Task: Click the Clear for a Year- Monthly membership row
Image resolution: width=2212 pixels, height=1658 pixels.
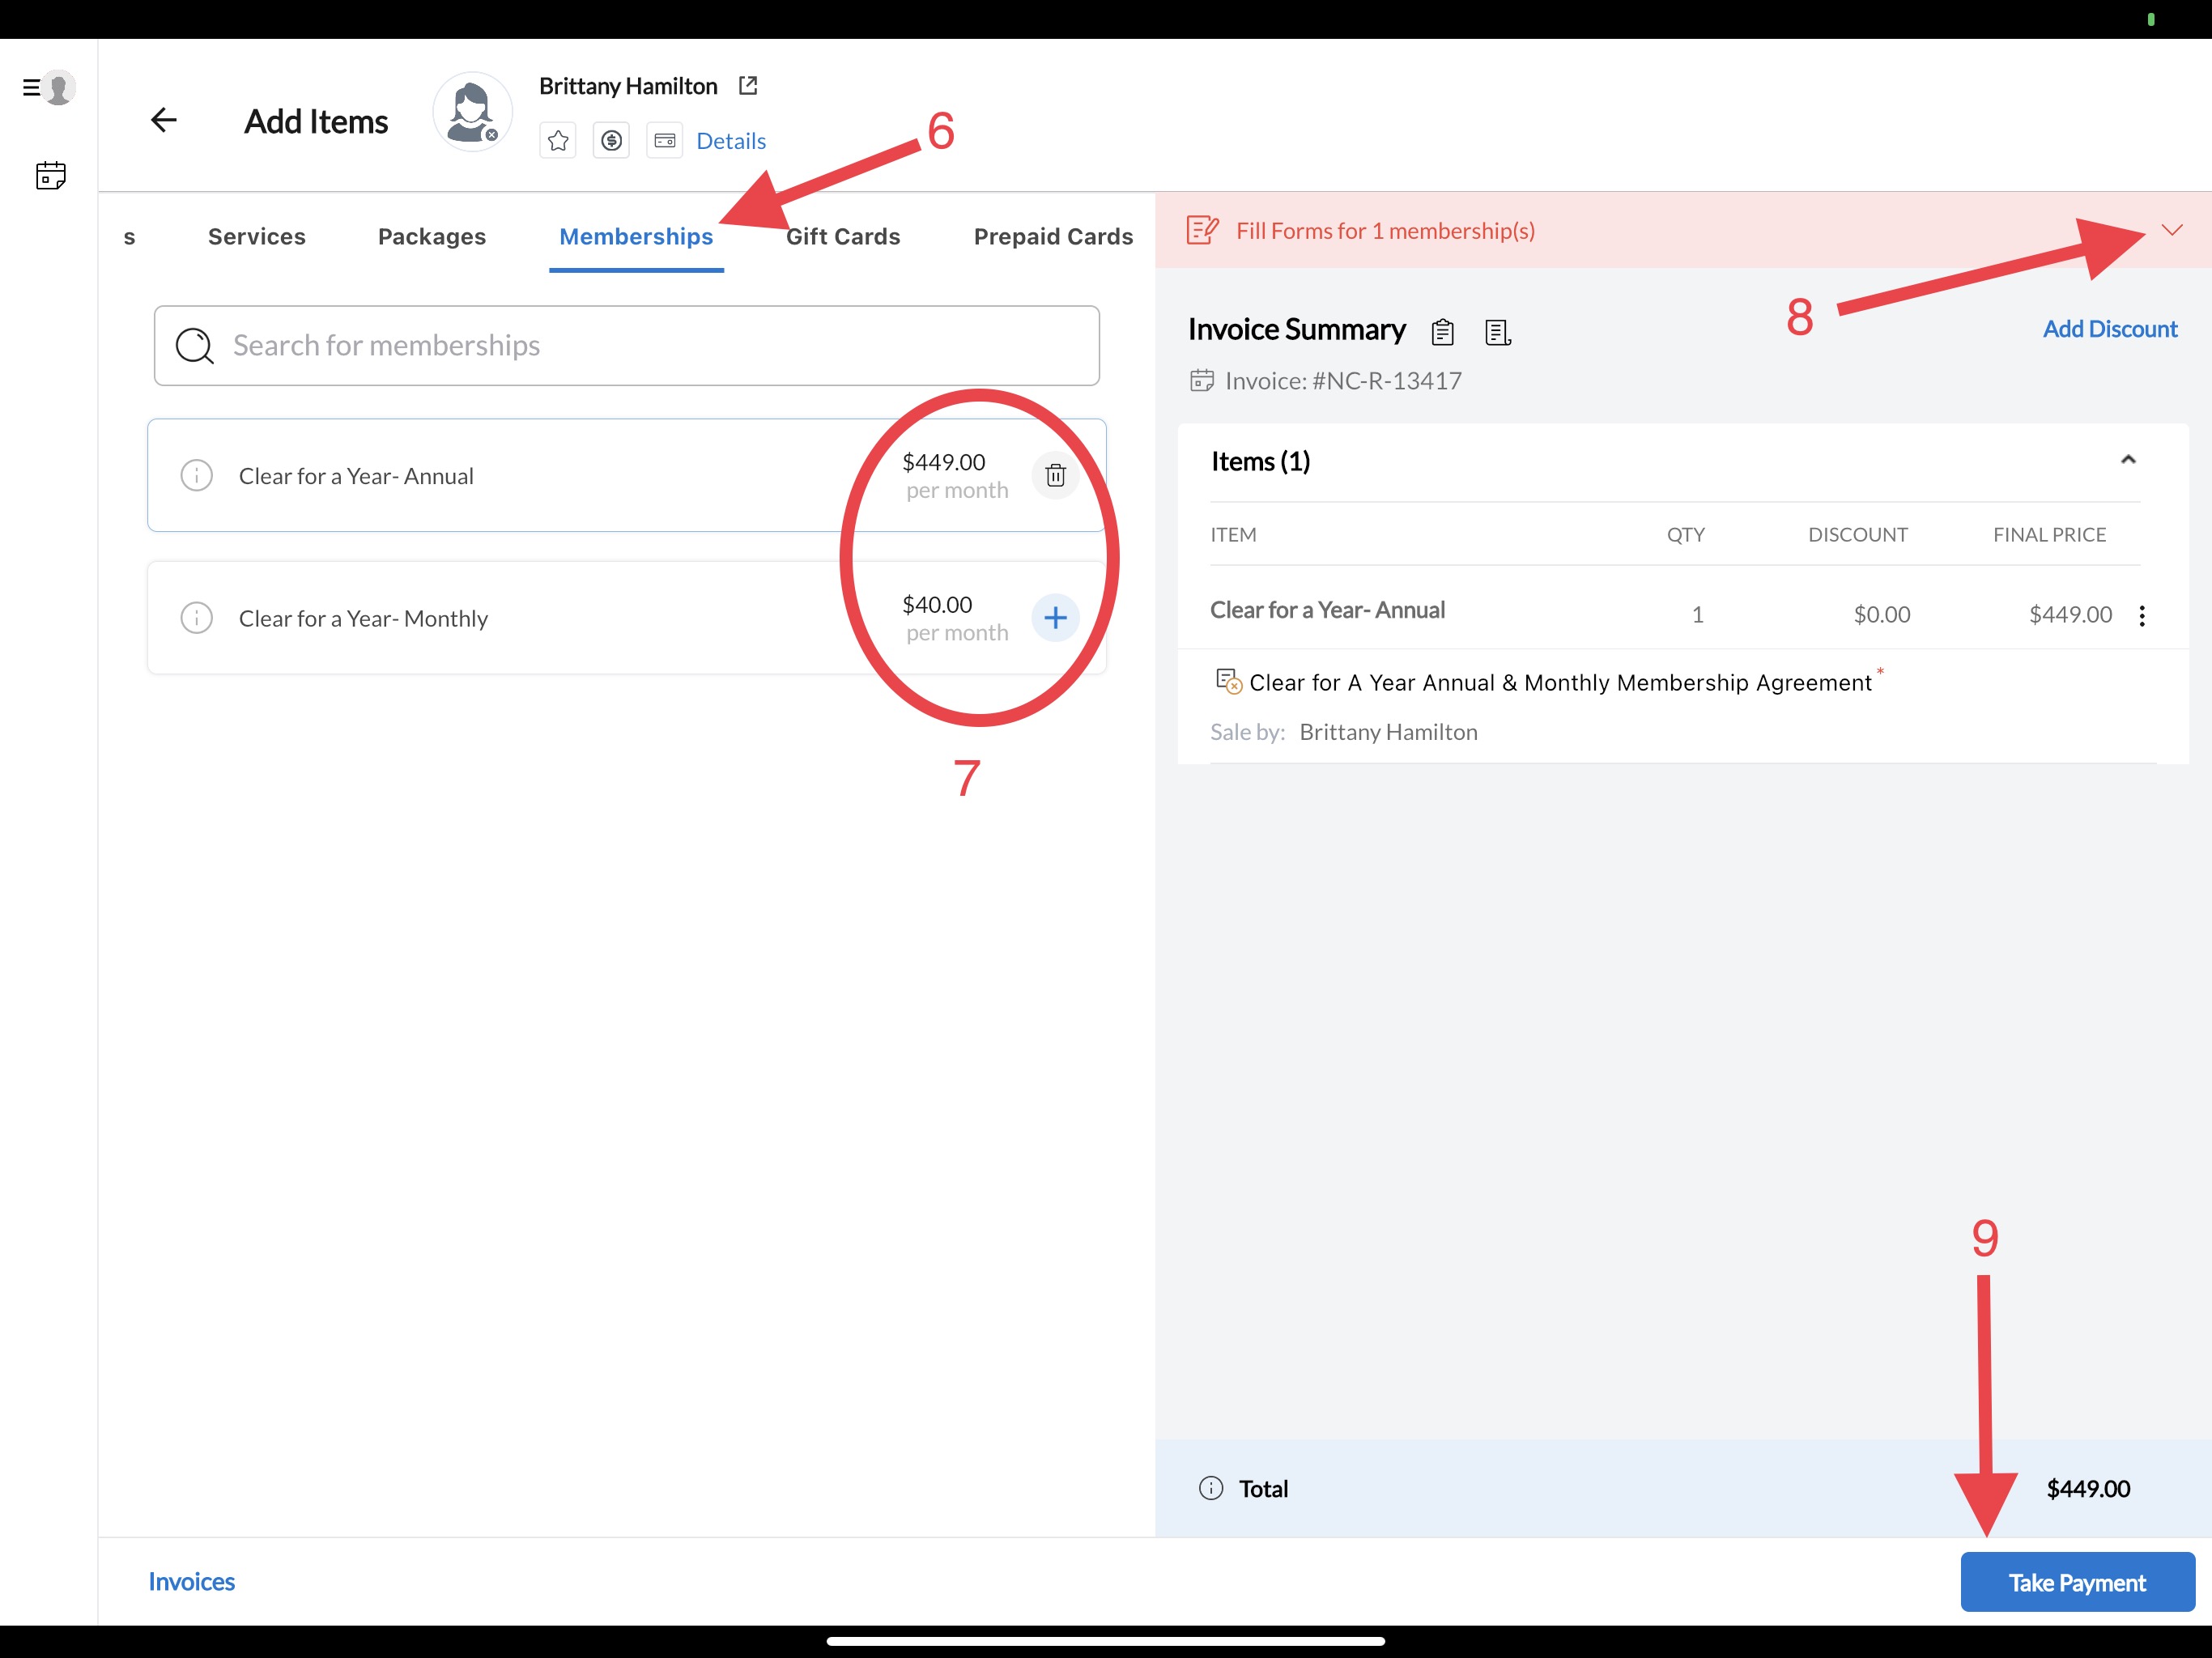Action: click(x=627, y=618)
